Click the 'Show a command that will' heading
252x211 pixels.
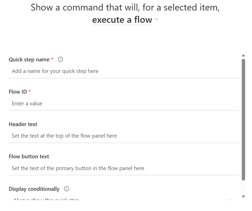(x=125, y=7)
